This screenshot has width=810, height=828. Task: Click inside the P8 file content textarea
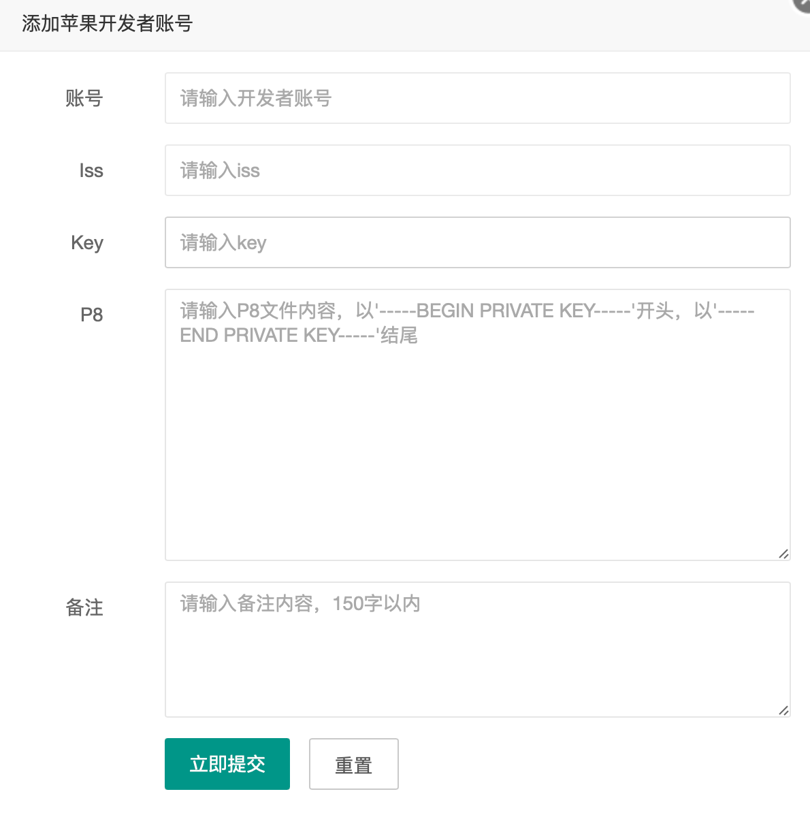[x=477, y=425]
